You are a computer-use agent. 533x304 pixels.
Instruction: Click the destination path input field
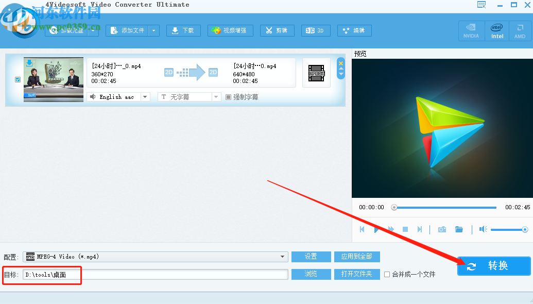156,275
